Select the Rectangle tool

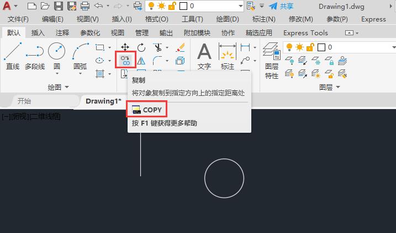100,47
